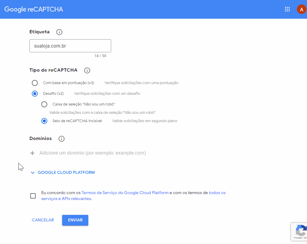Show info about Tipo de reCAPTCHA
The height and width of the screenshot is (244, 307).
(x=87, y=70)
